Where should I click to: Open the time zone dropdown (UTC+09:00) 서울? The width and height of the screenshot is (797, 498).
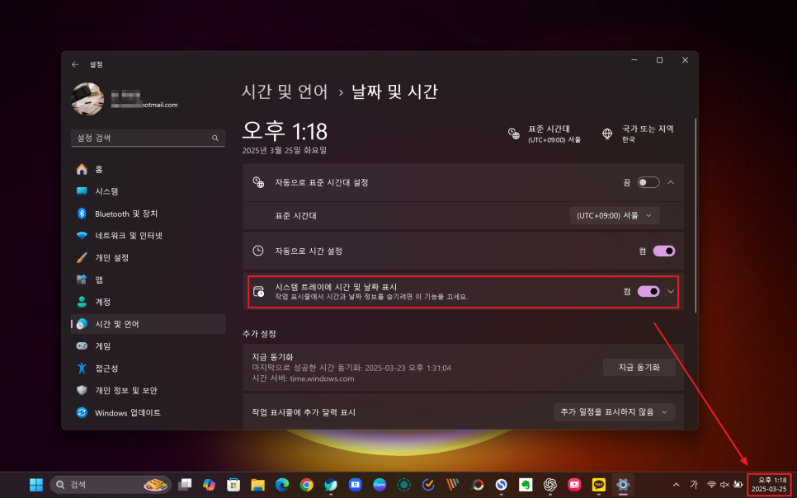[x=615, y=215]
